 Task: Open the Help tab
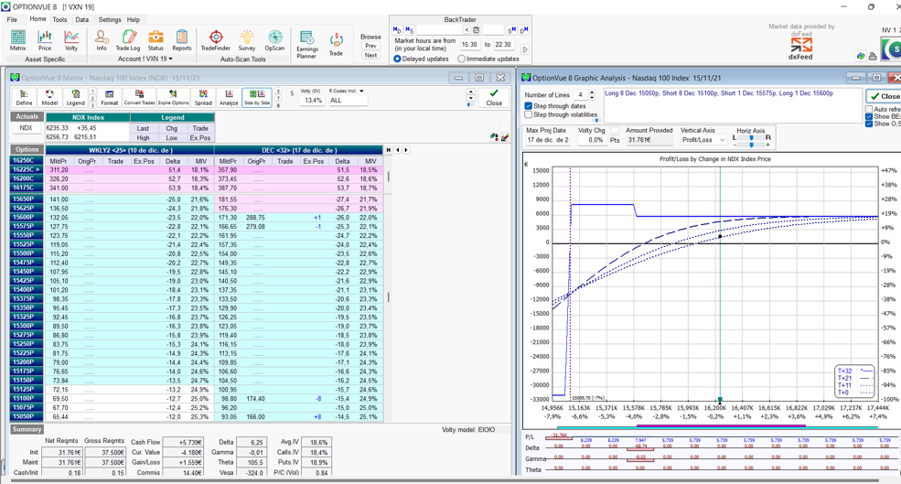coord(134,19)
